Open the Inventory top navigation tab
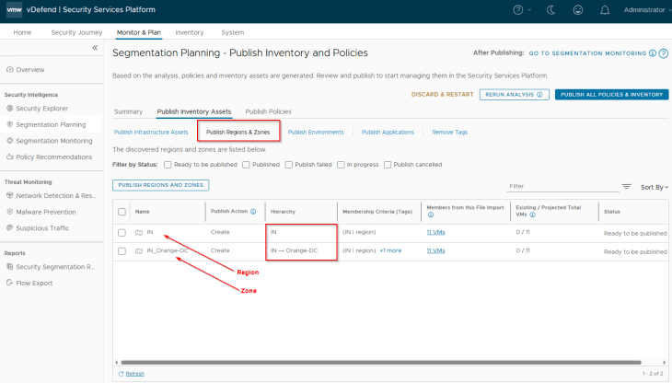The height and width of the screenshot is (383, 672). pos(189,32)
